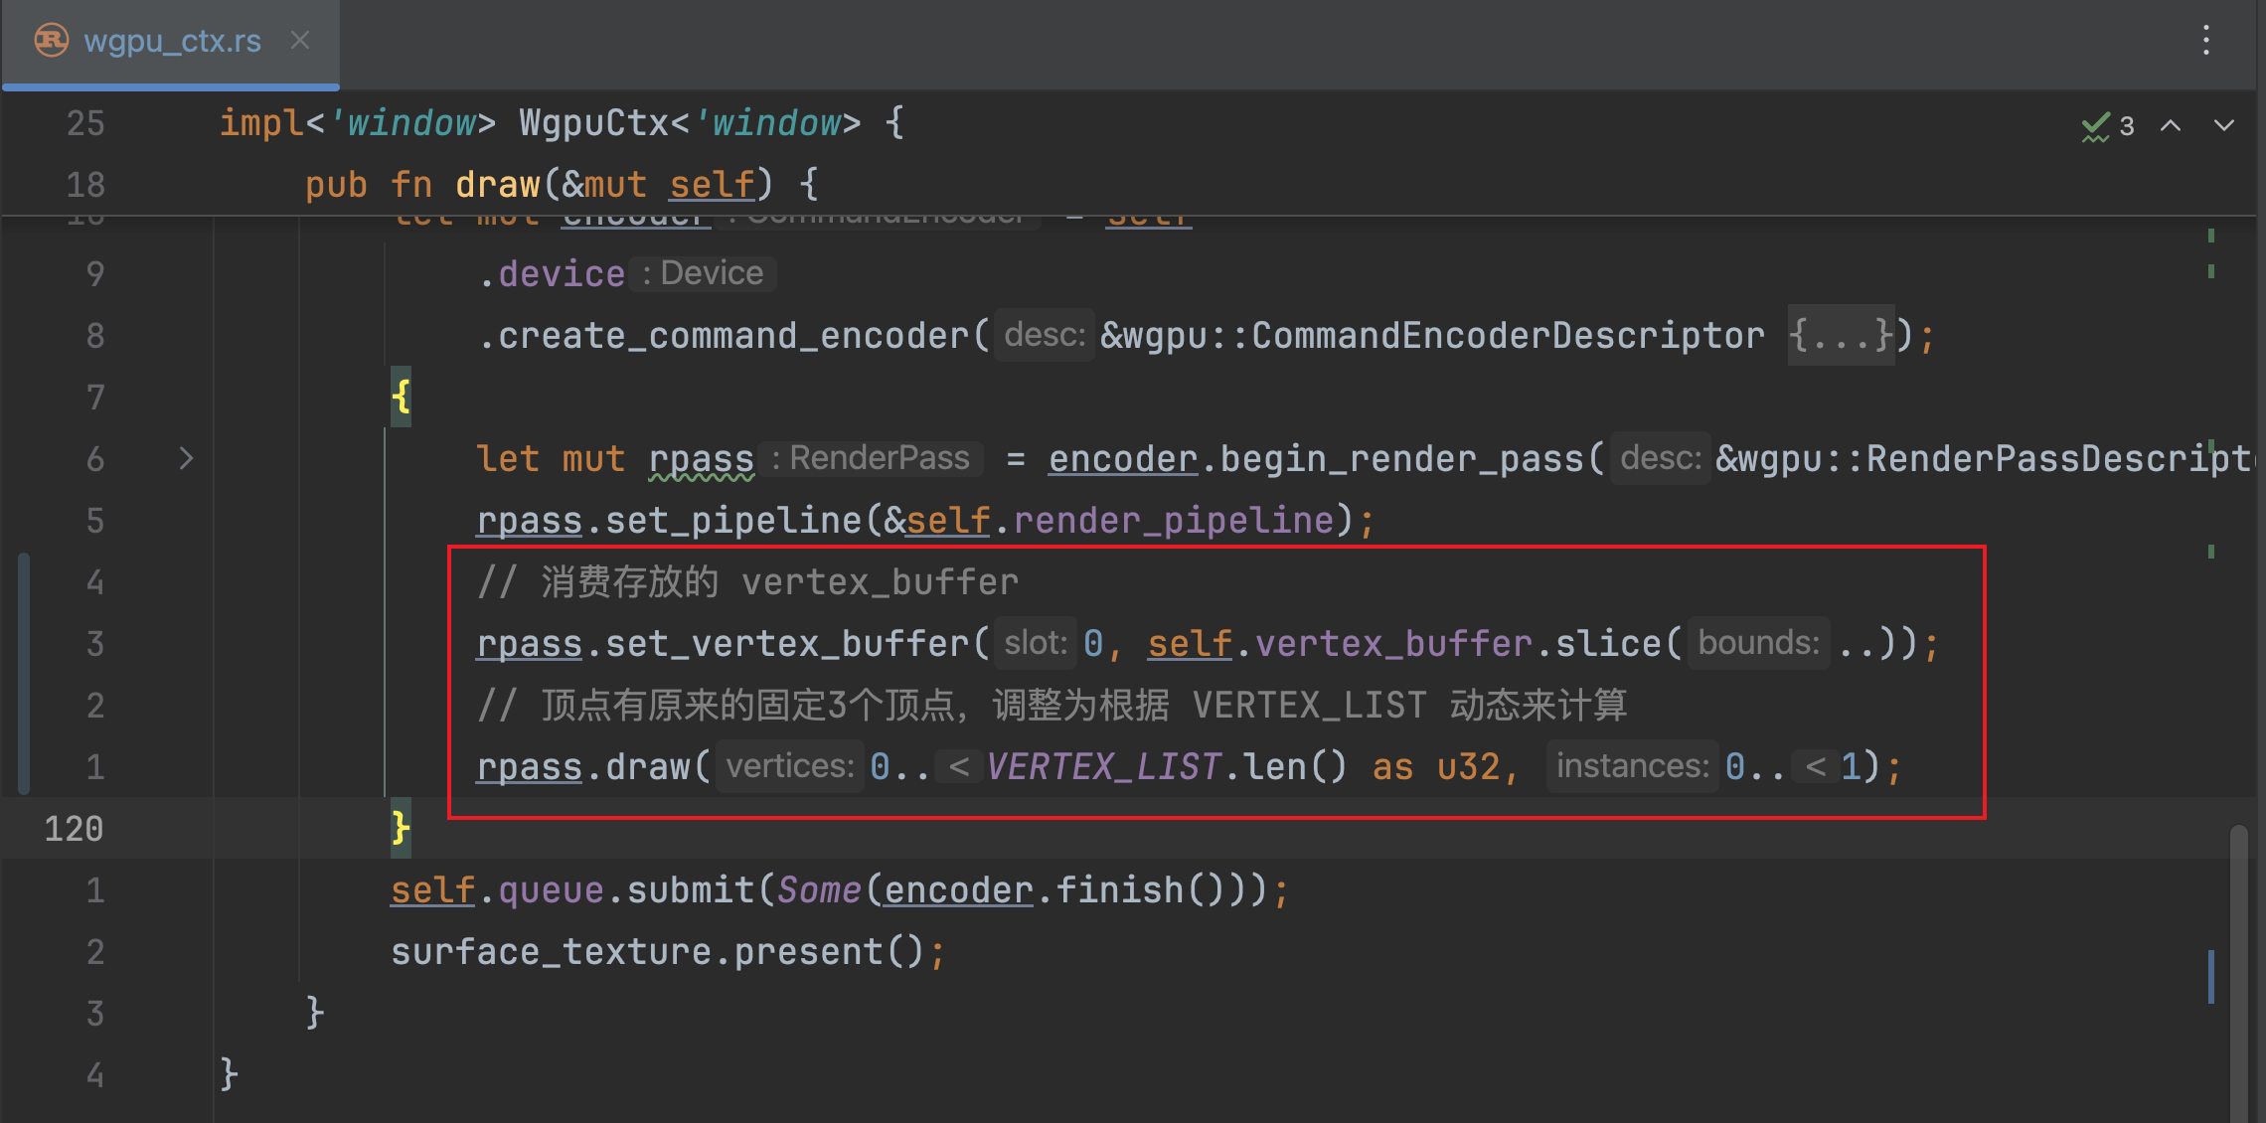
Task: Click the render_pipeline field reference
Action: (x=1174, y=520)
